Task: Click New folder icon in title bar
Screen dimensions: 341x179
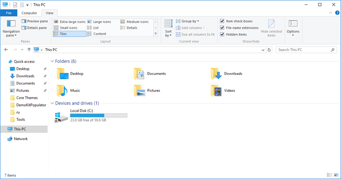Action: [22, 4]
